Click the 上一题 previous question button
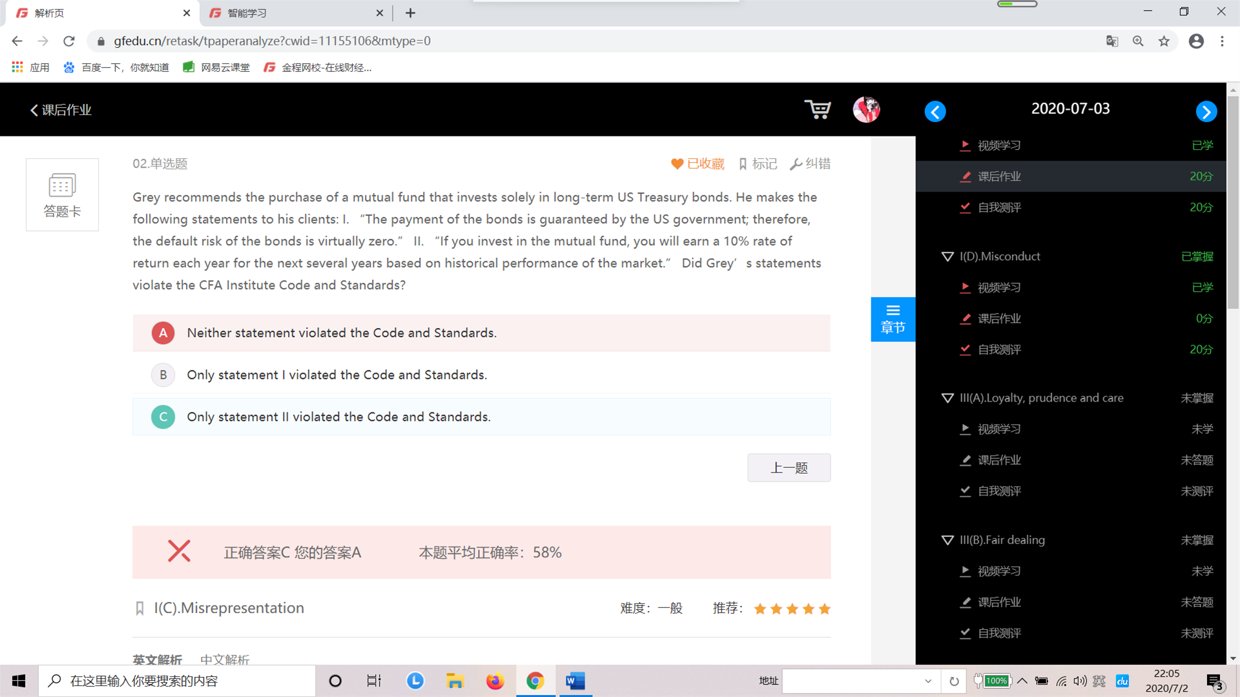 [x=789, y=468]
